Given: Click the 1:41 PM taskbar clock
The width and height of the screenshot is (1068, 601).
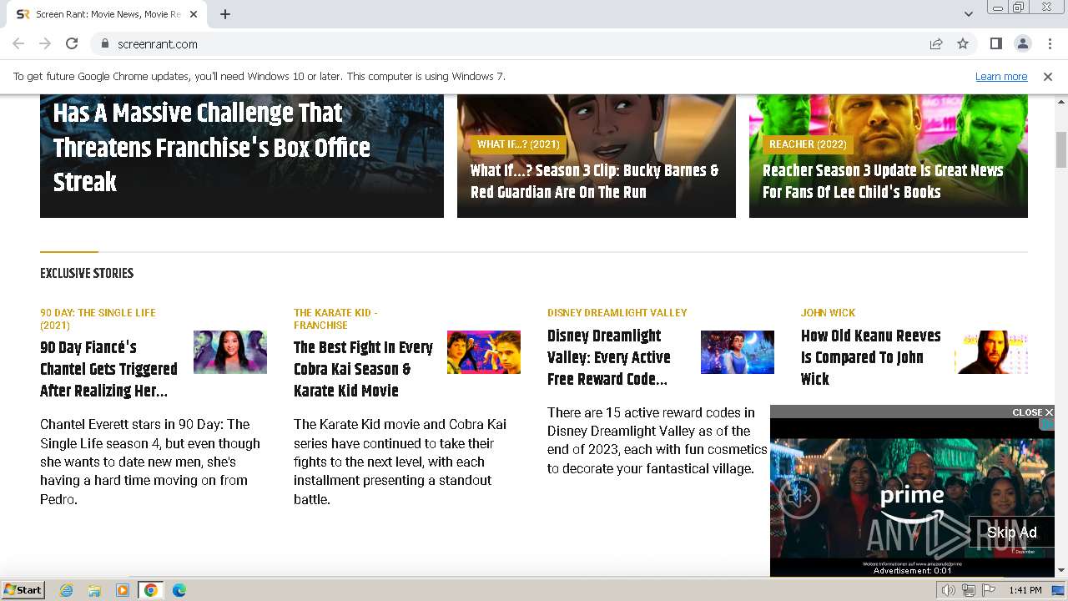Looking at the screenshot, I should point(1025,590).
